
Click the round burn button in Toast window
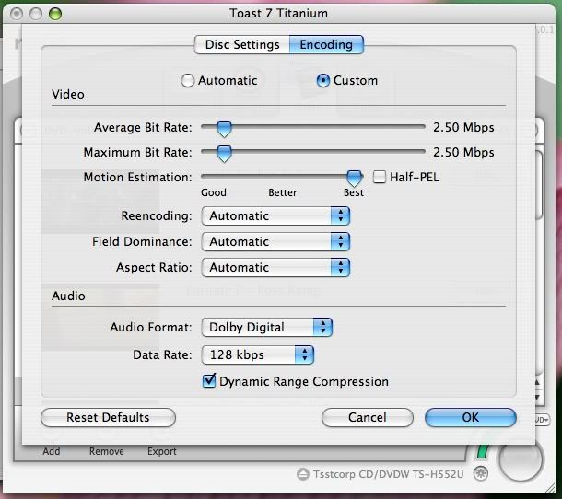click(x=521, y=458)
